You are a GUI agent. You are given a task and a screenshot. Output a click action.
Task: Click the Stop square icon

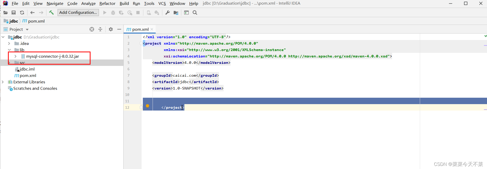(x=138, y=13)
